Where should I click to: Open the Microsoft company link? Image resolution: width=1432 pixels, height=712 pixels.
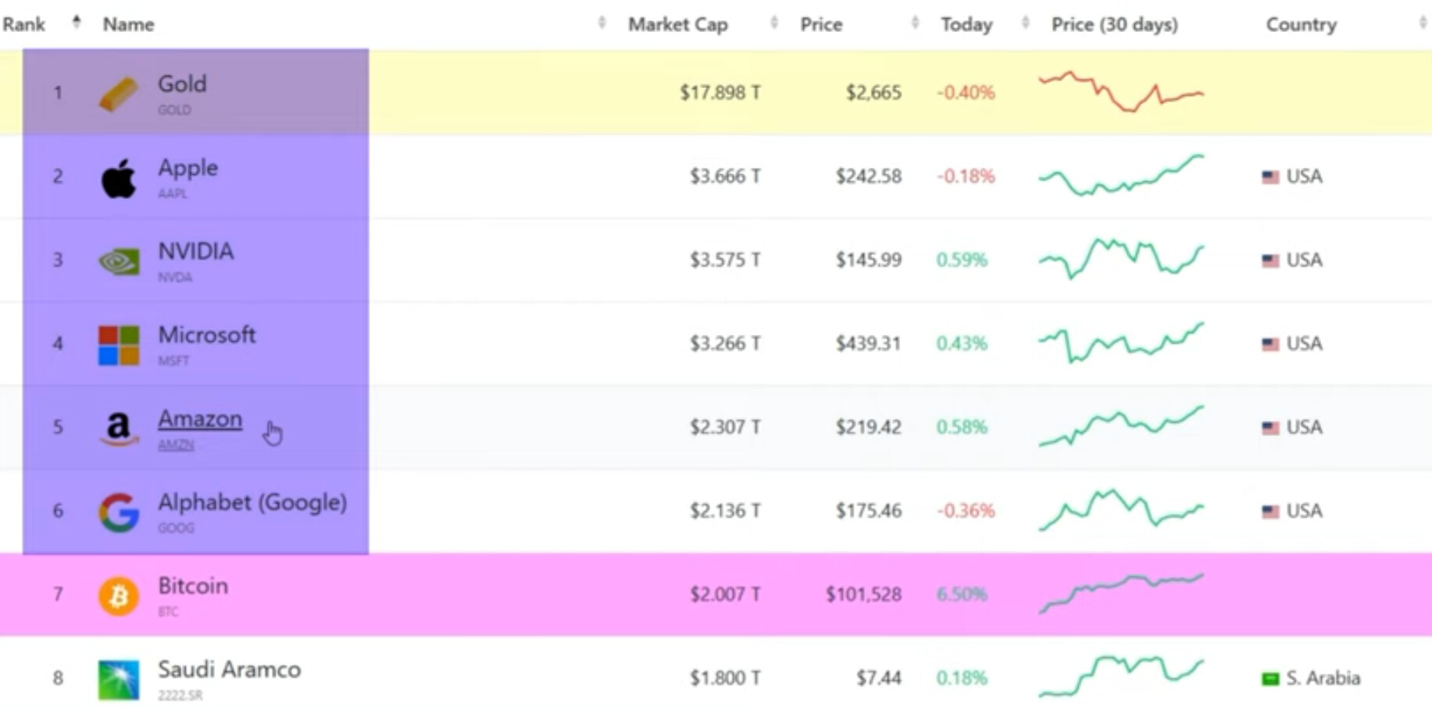(206, 335)
